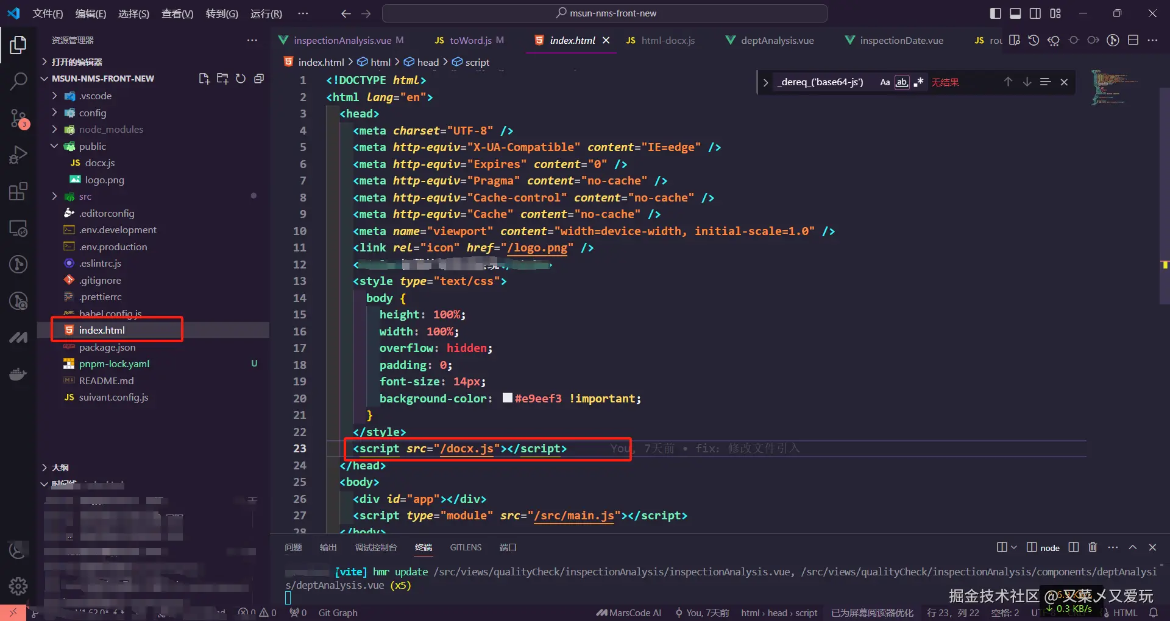Click the HTML language mode in status bar
This screenshot has width=1170, height=621.
pos(1125,612)
